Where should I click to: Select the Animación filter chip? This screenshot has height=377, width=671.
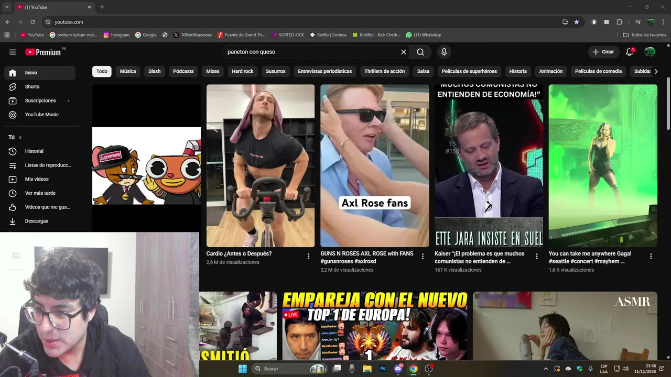551,71
